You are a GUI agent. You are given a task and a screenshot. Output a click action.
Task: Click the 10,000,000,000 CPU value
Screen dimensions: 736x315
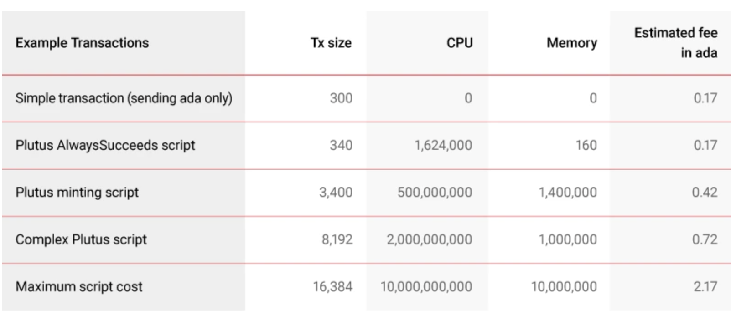click(426, 286)
